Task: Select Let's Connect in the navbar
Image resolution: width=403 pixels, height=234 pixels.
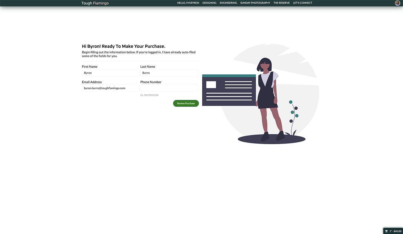Action: pos(303,3)
